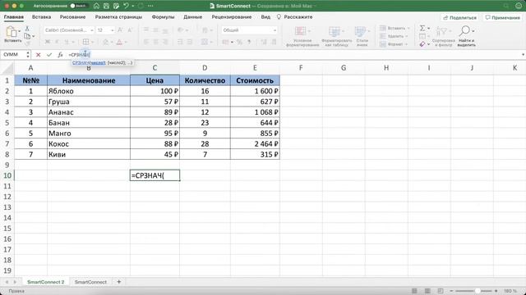Select price cell 100 ₽

point(155,91)
